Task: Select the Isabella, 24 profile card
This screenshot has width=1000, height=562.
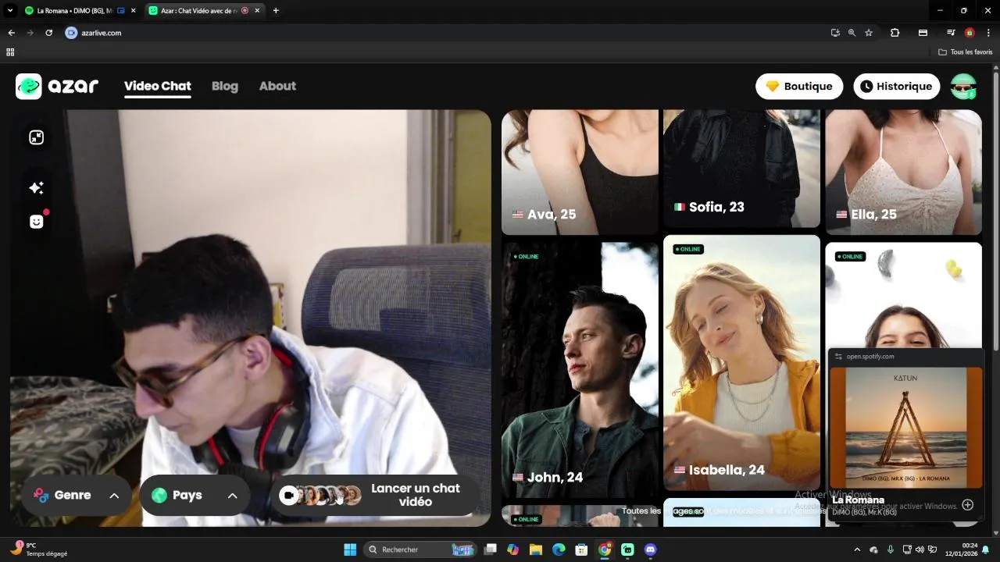Action: click(x=741, y=363)
